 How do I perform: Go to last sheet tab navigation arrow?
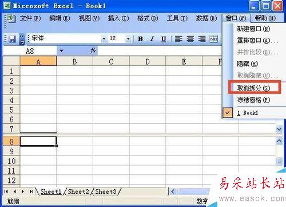31,192
